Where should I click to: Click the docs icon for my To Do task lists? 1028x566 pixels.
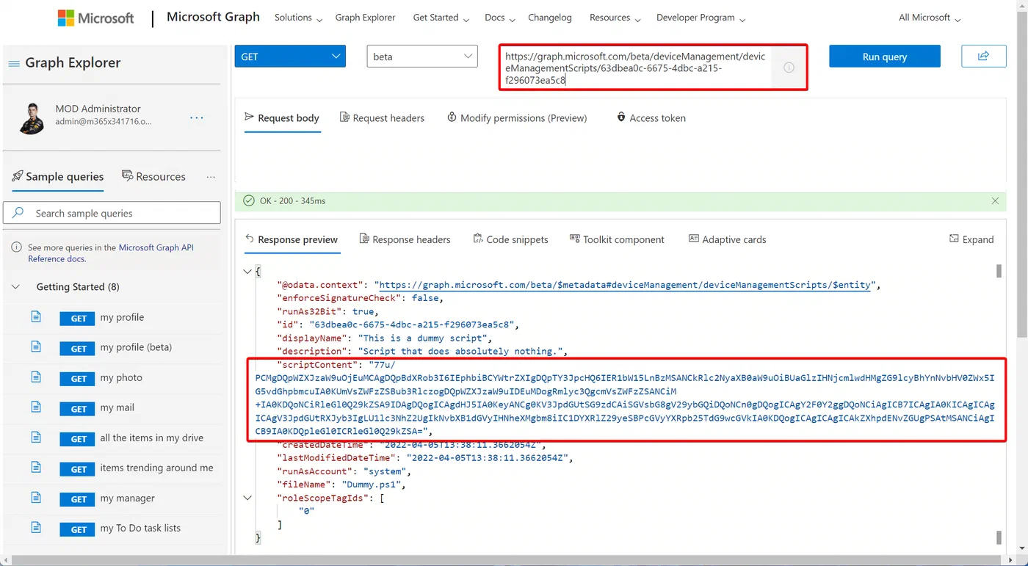pyautogui.click(x=35, y=528)
